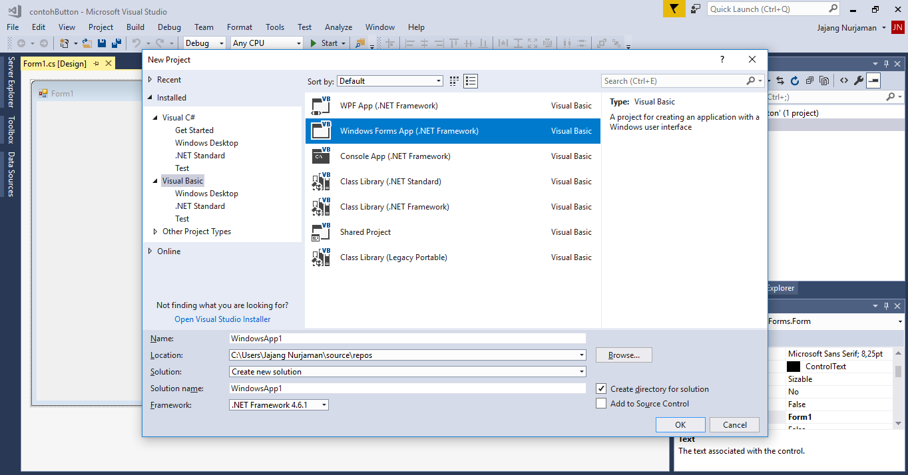Open the Sort by dropdown

point(440,80)
